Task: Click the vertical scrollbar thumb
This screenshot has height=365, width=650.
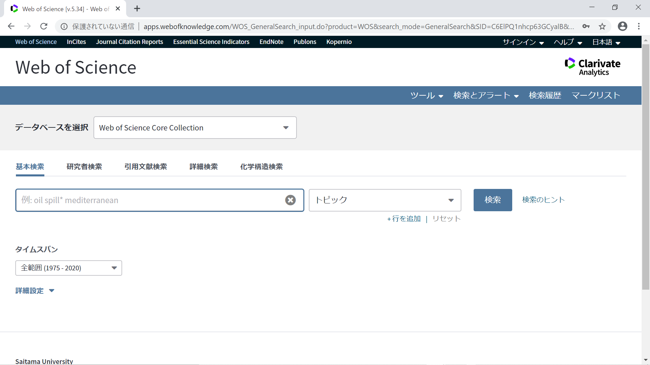Action: pos(646,167)
